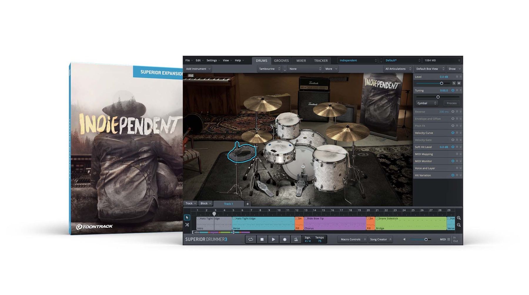Open the Edit menu
The image size is (529, 295).
[200, 60]
